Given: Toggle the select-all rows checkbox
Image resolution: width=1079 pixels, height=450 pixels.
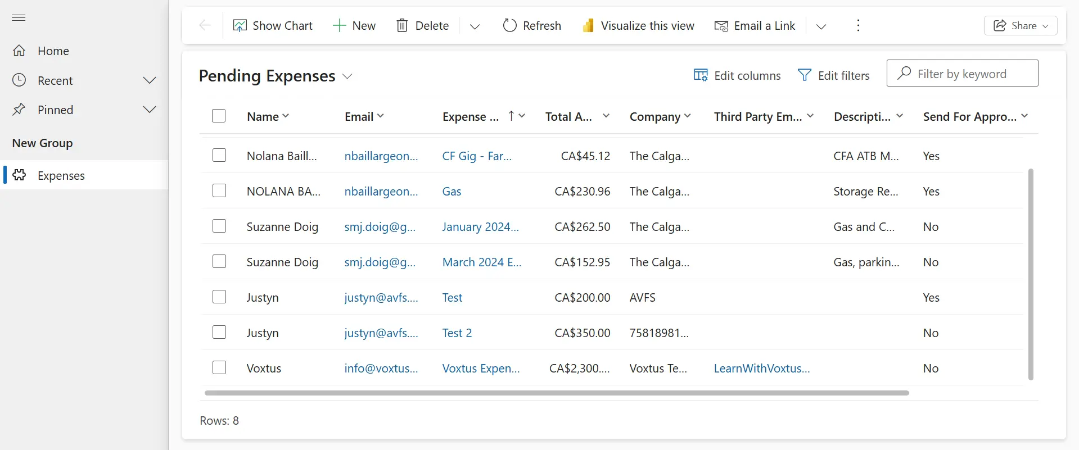Looking at the screenshot, I should click(x=219, y=116).
